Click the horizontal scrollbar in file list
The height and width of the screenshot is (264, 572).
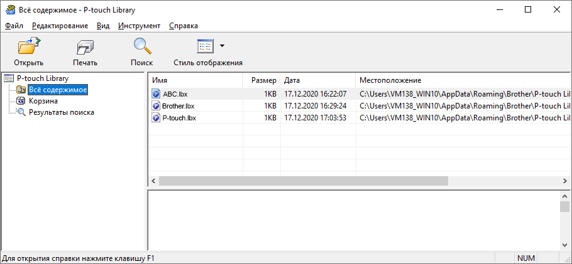[303, 181]
